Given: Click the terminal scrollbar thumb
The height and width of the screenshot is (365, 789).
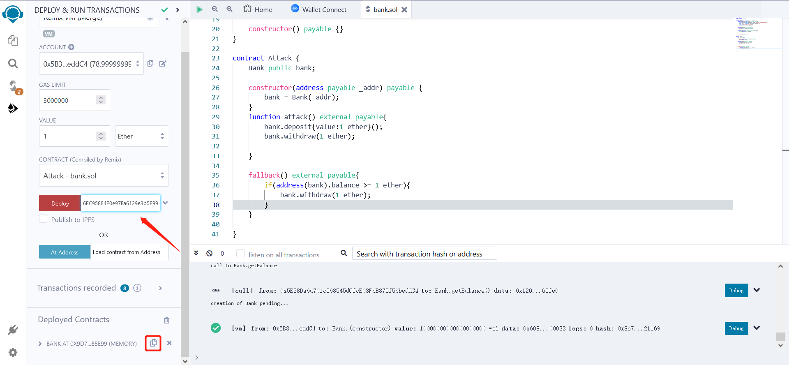Looking at the screenshot, I should tap(780, 337).
